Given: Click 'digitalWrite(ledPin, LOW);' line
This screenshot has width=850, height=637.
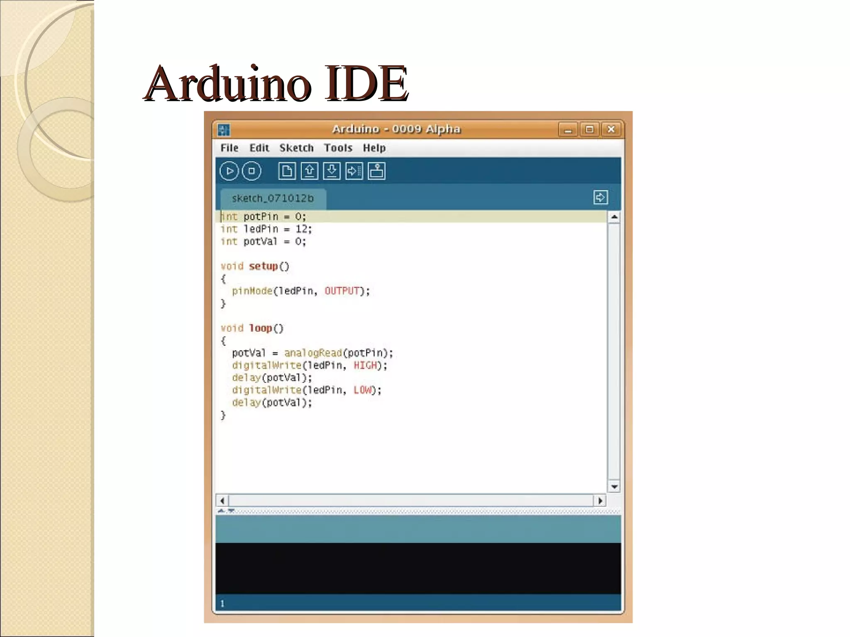Looking at the screenshot, I should tap(307, 390).
